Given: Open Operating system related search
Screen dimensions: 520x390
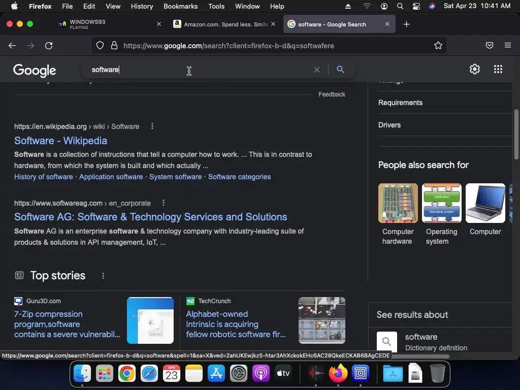Looking at the screenshot, I should pyautogui.click(x=441, y=214).
